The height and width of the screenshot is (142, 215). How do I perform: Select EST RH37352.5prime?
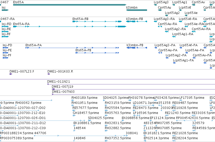(118, 138)
